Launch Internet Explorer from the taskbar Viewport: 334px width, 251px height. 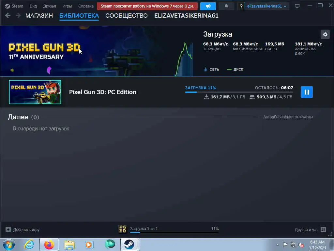[29, 244]
